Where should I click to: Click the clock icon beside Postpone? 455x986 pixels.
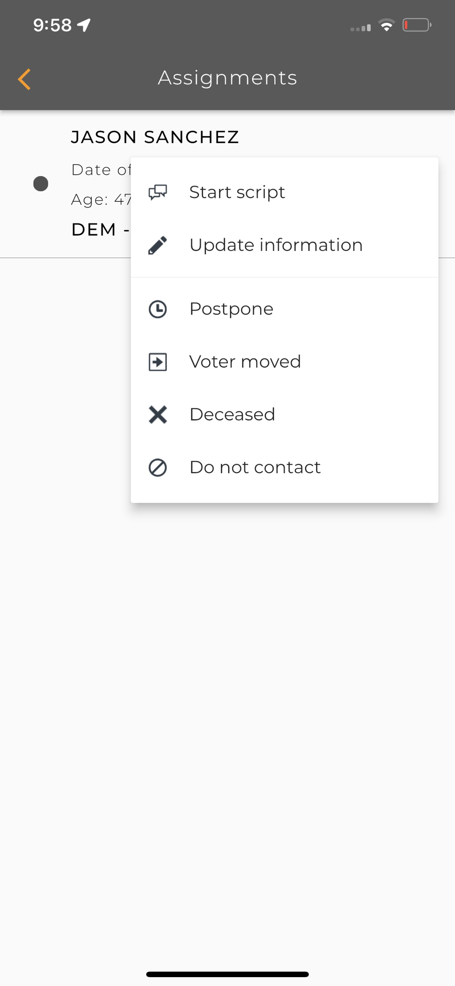tap(158, 309)
